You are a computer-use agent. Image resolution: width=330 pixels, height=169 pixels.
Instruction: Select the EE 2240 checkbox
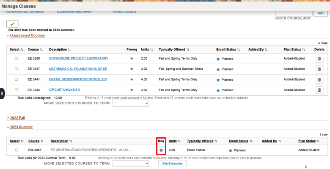click(x=16, y=58)
